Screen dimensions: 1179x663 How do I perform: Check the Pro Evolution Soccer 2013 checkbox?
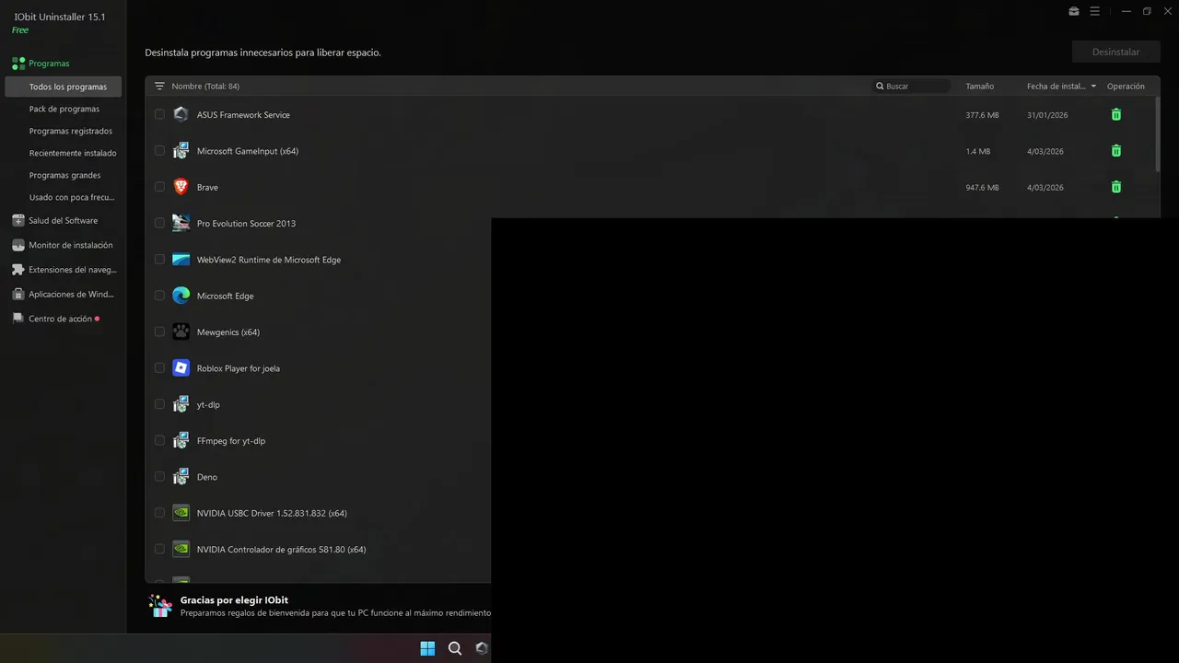159,223
